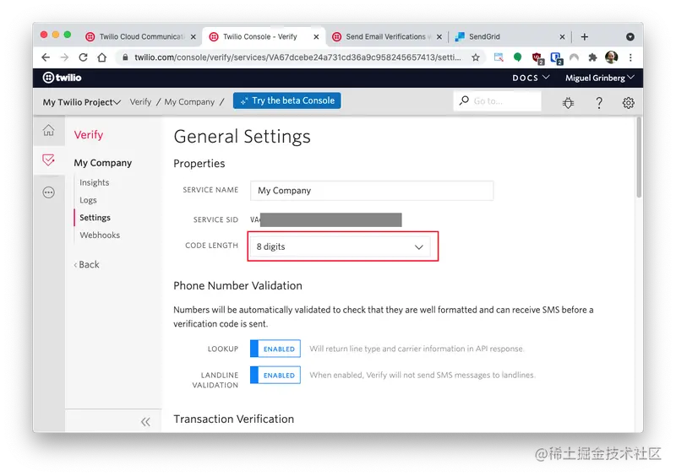Open new browser tab with plus
The width and height of the screenshot is (676, 476).
coord(584,36)
